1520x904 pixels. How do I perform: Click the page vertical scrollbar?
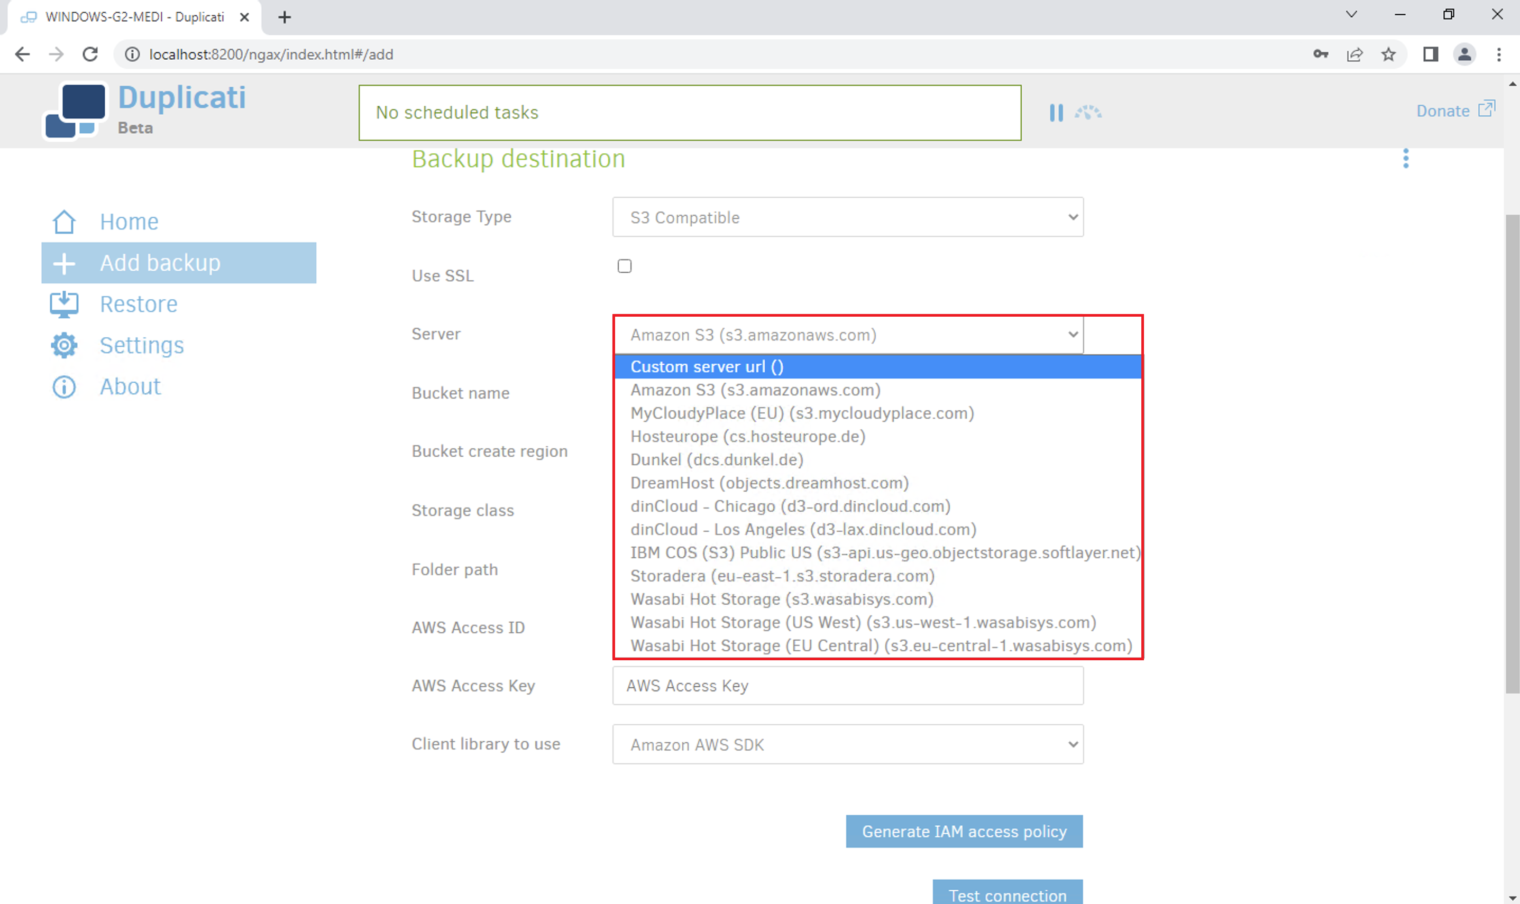[1512, 454]
